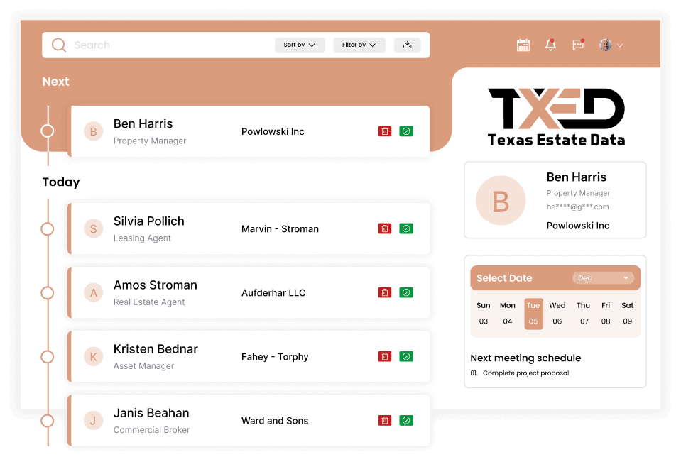
Task: Open the chat messages icon
Action: tap(578, 45)
